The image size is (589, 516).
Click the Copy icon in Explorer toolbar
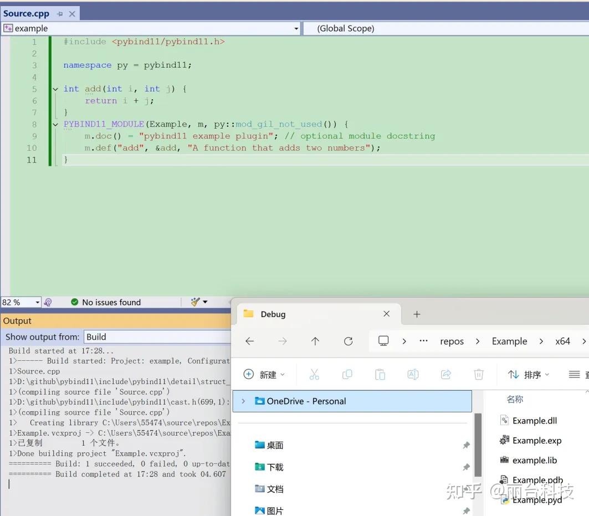pyautogui.click(x=347, y=374)
